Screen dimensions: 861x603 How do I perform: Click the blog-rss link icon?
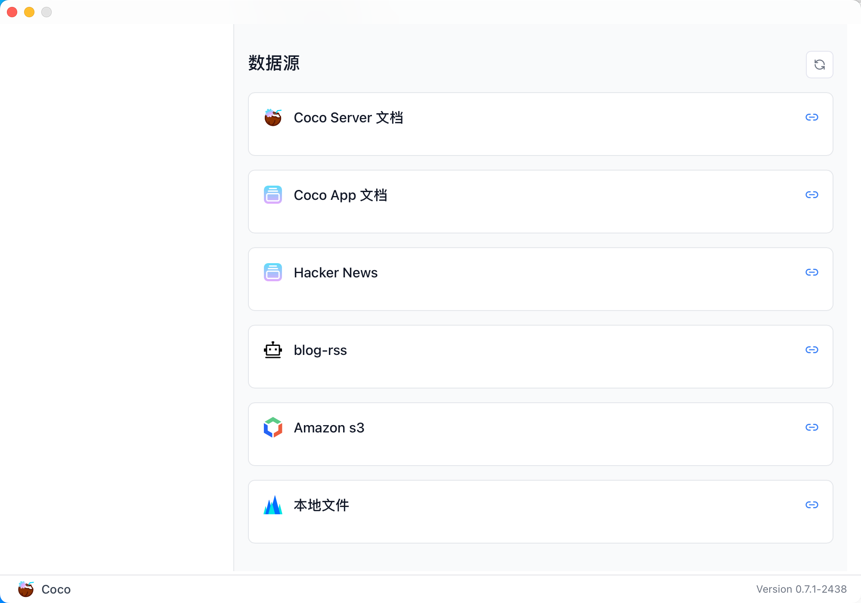pyautogui.click(x=812, y=350)
